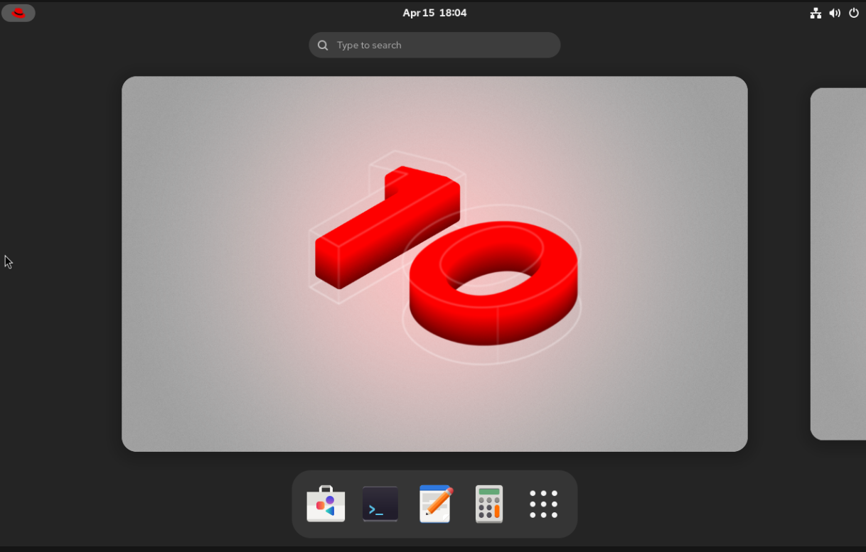The height and width of the screenshot is (552, 866).
Task: Click the network status icon
Action: (x=816, y=13)
